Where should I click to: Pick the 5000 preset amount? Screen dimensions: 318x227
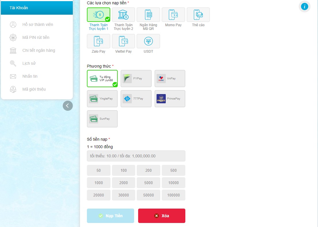pyautogui.click(x=148, y=183)
